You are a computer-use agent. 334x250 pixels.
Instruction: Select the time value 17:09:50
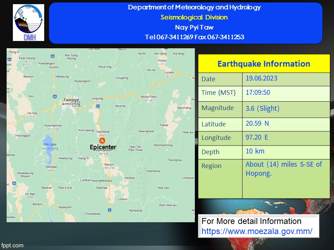coord(258,92)
